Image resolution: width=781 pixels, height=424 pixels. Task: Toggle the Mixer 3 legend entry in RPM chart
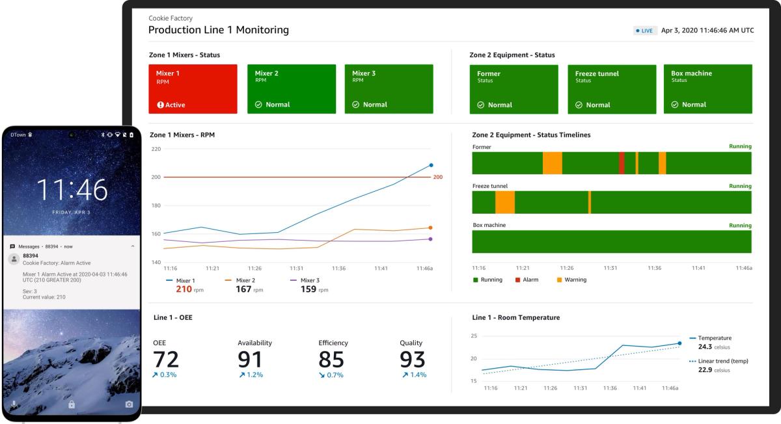tap(305, 280)
